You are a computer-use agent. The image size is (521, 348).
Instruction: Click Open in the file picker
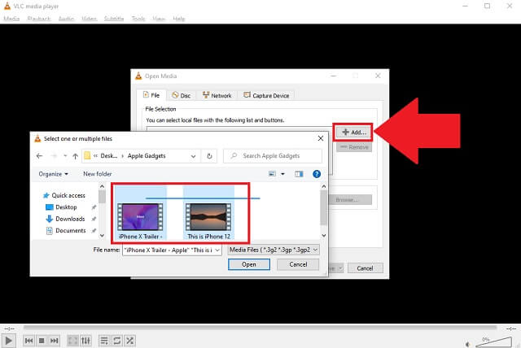point(249,264)
